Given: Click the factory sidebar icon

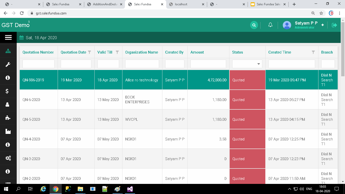Looking at the screenshot, I should (x=8, y=131).
